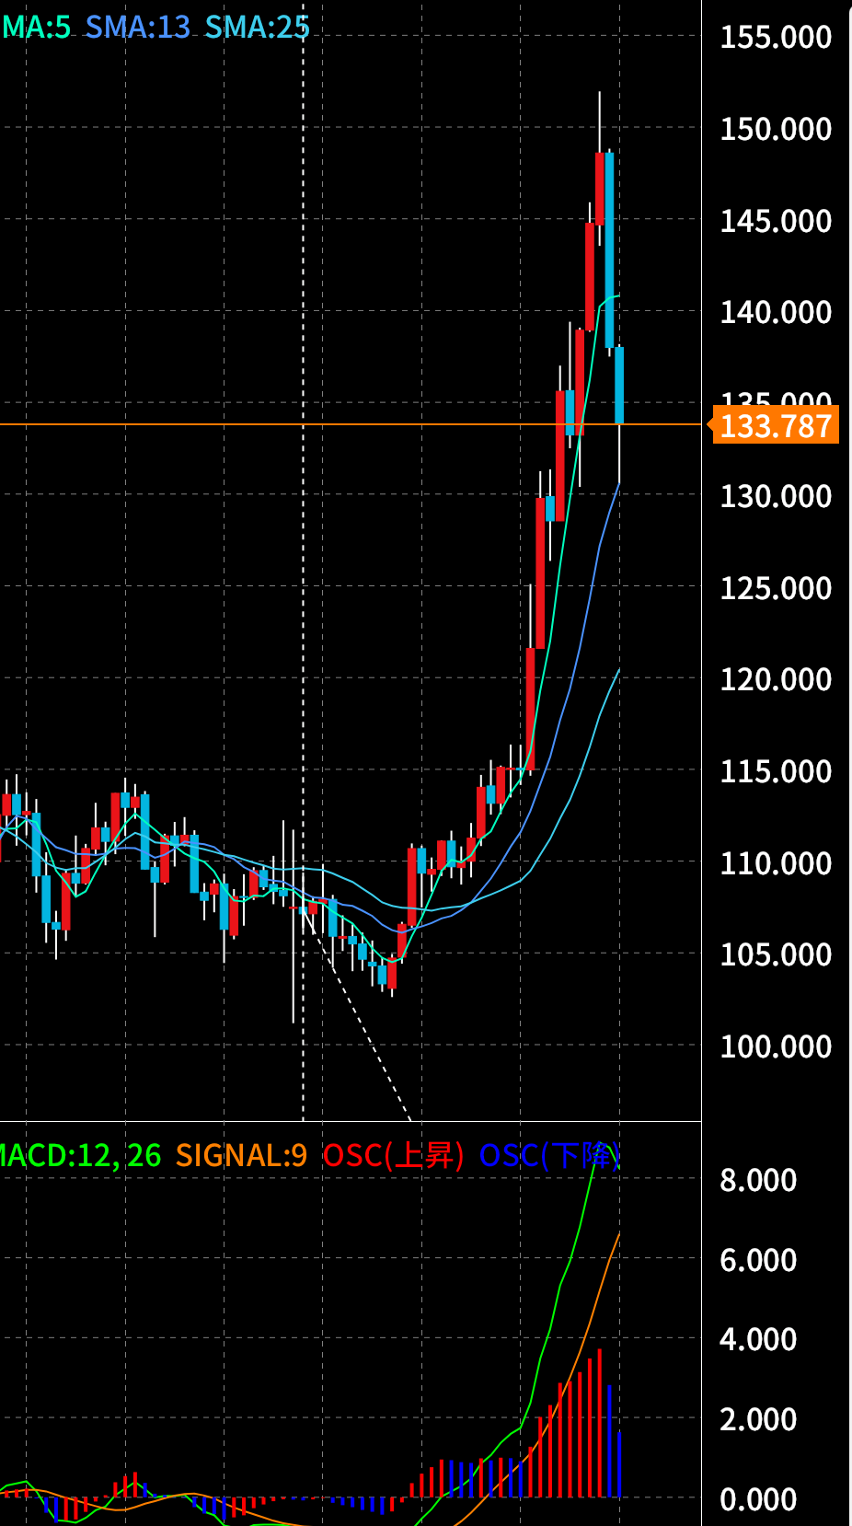Screen dimensions: 852x1526
Task: Click the 125.000 price axis label
Action: 776,588
